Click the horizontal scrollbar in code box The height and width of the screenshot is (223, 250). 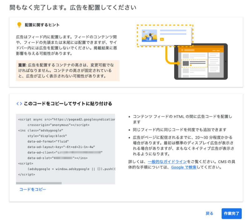pyautogui.click(x=39, y=183)
